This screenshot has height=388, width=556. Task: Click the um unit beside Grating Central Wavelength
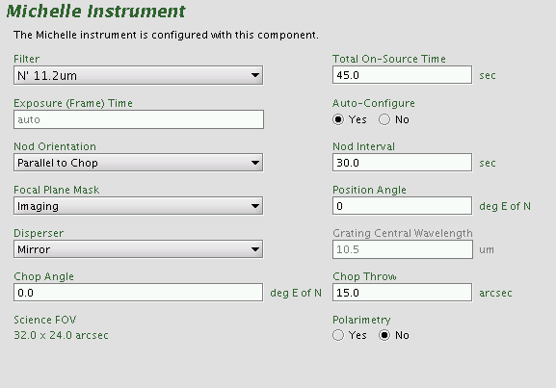(487, 249)
